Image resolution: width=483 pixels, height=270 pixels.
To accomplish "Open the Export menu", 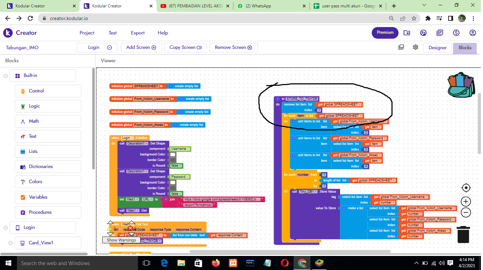I will point(138,33).
